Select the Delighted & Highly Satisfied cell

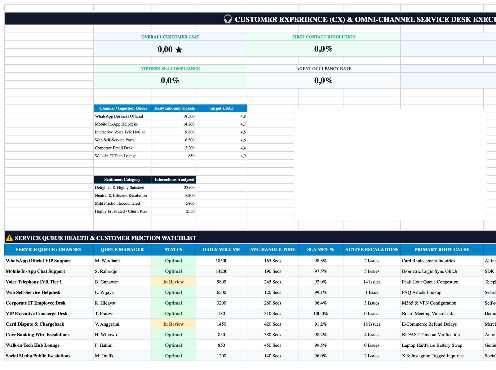pos(122,188)
